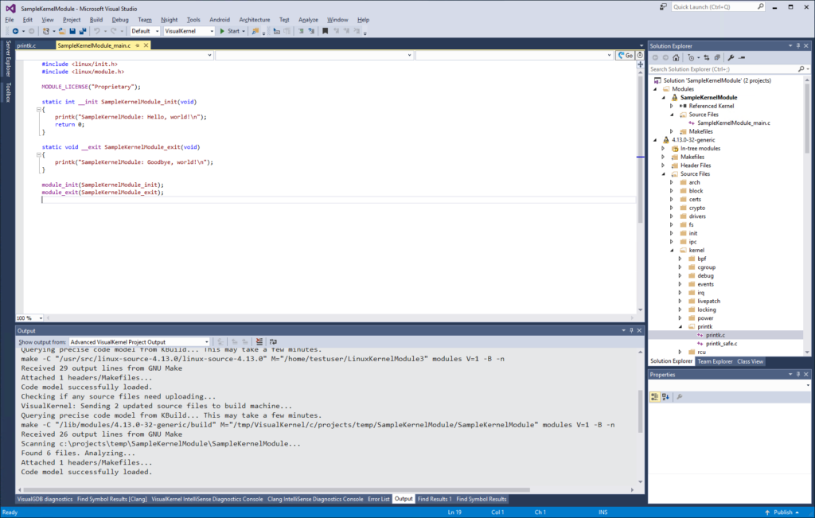The width and height of the screenshot is (815, 518).
Task: Click the bookmark toolbar icon
Action: [326, 31]
